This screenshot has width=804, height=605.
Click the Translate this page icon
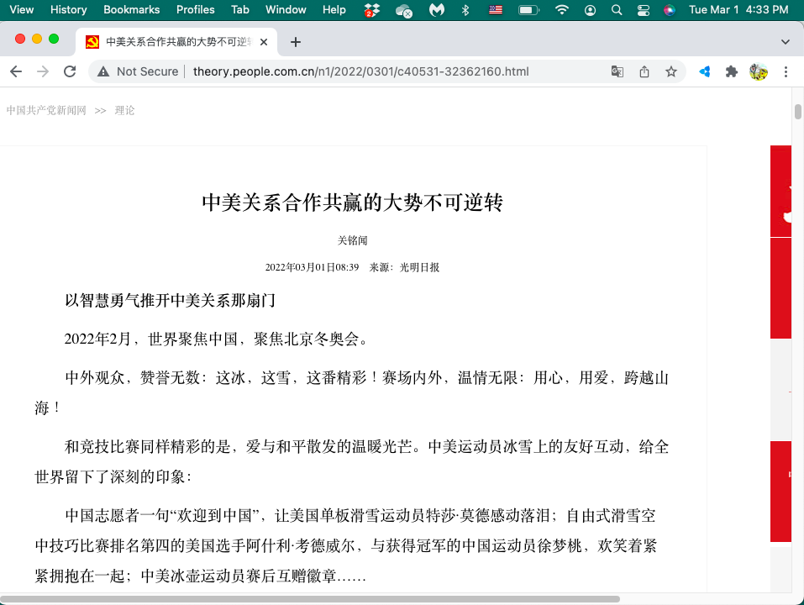coord(617,71)
